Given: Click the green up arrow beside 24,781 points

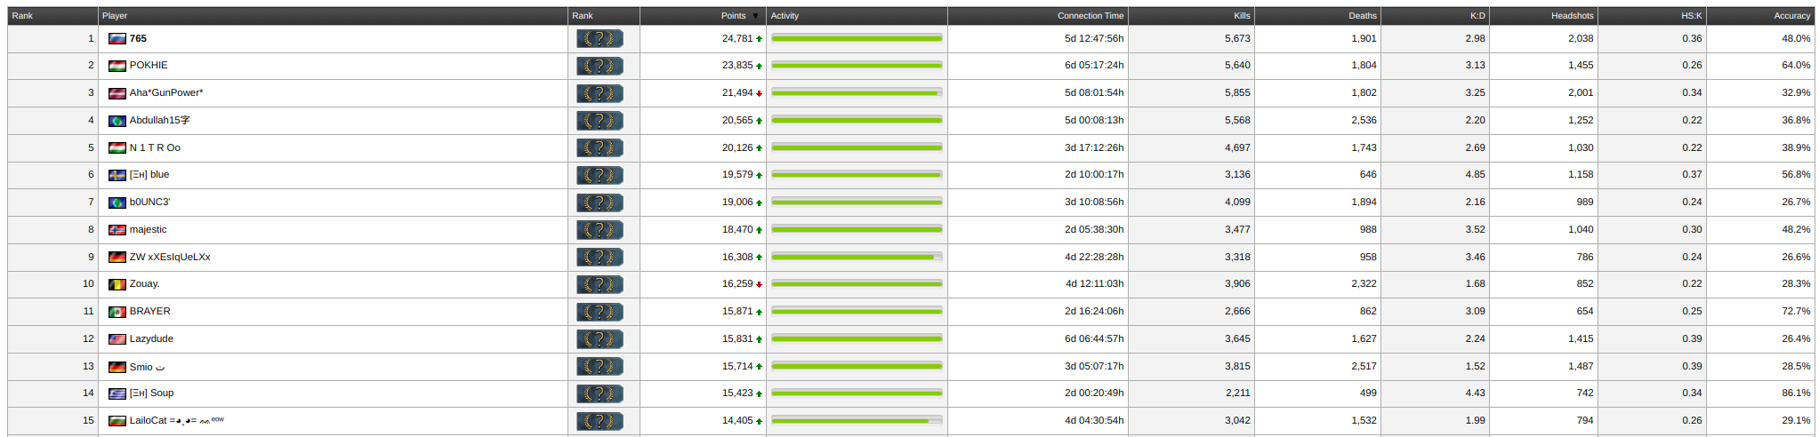Looking at the screenshot, I should (x=760, y=39).
